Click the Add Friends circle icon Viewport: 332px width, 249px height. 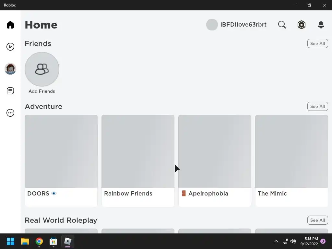42,69
